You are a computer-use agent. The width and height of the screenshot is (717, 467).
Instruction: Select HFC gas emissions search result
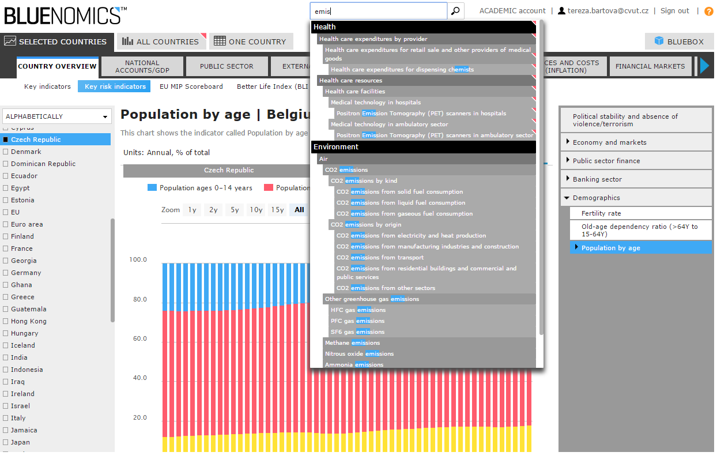(432, 310)
